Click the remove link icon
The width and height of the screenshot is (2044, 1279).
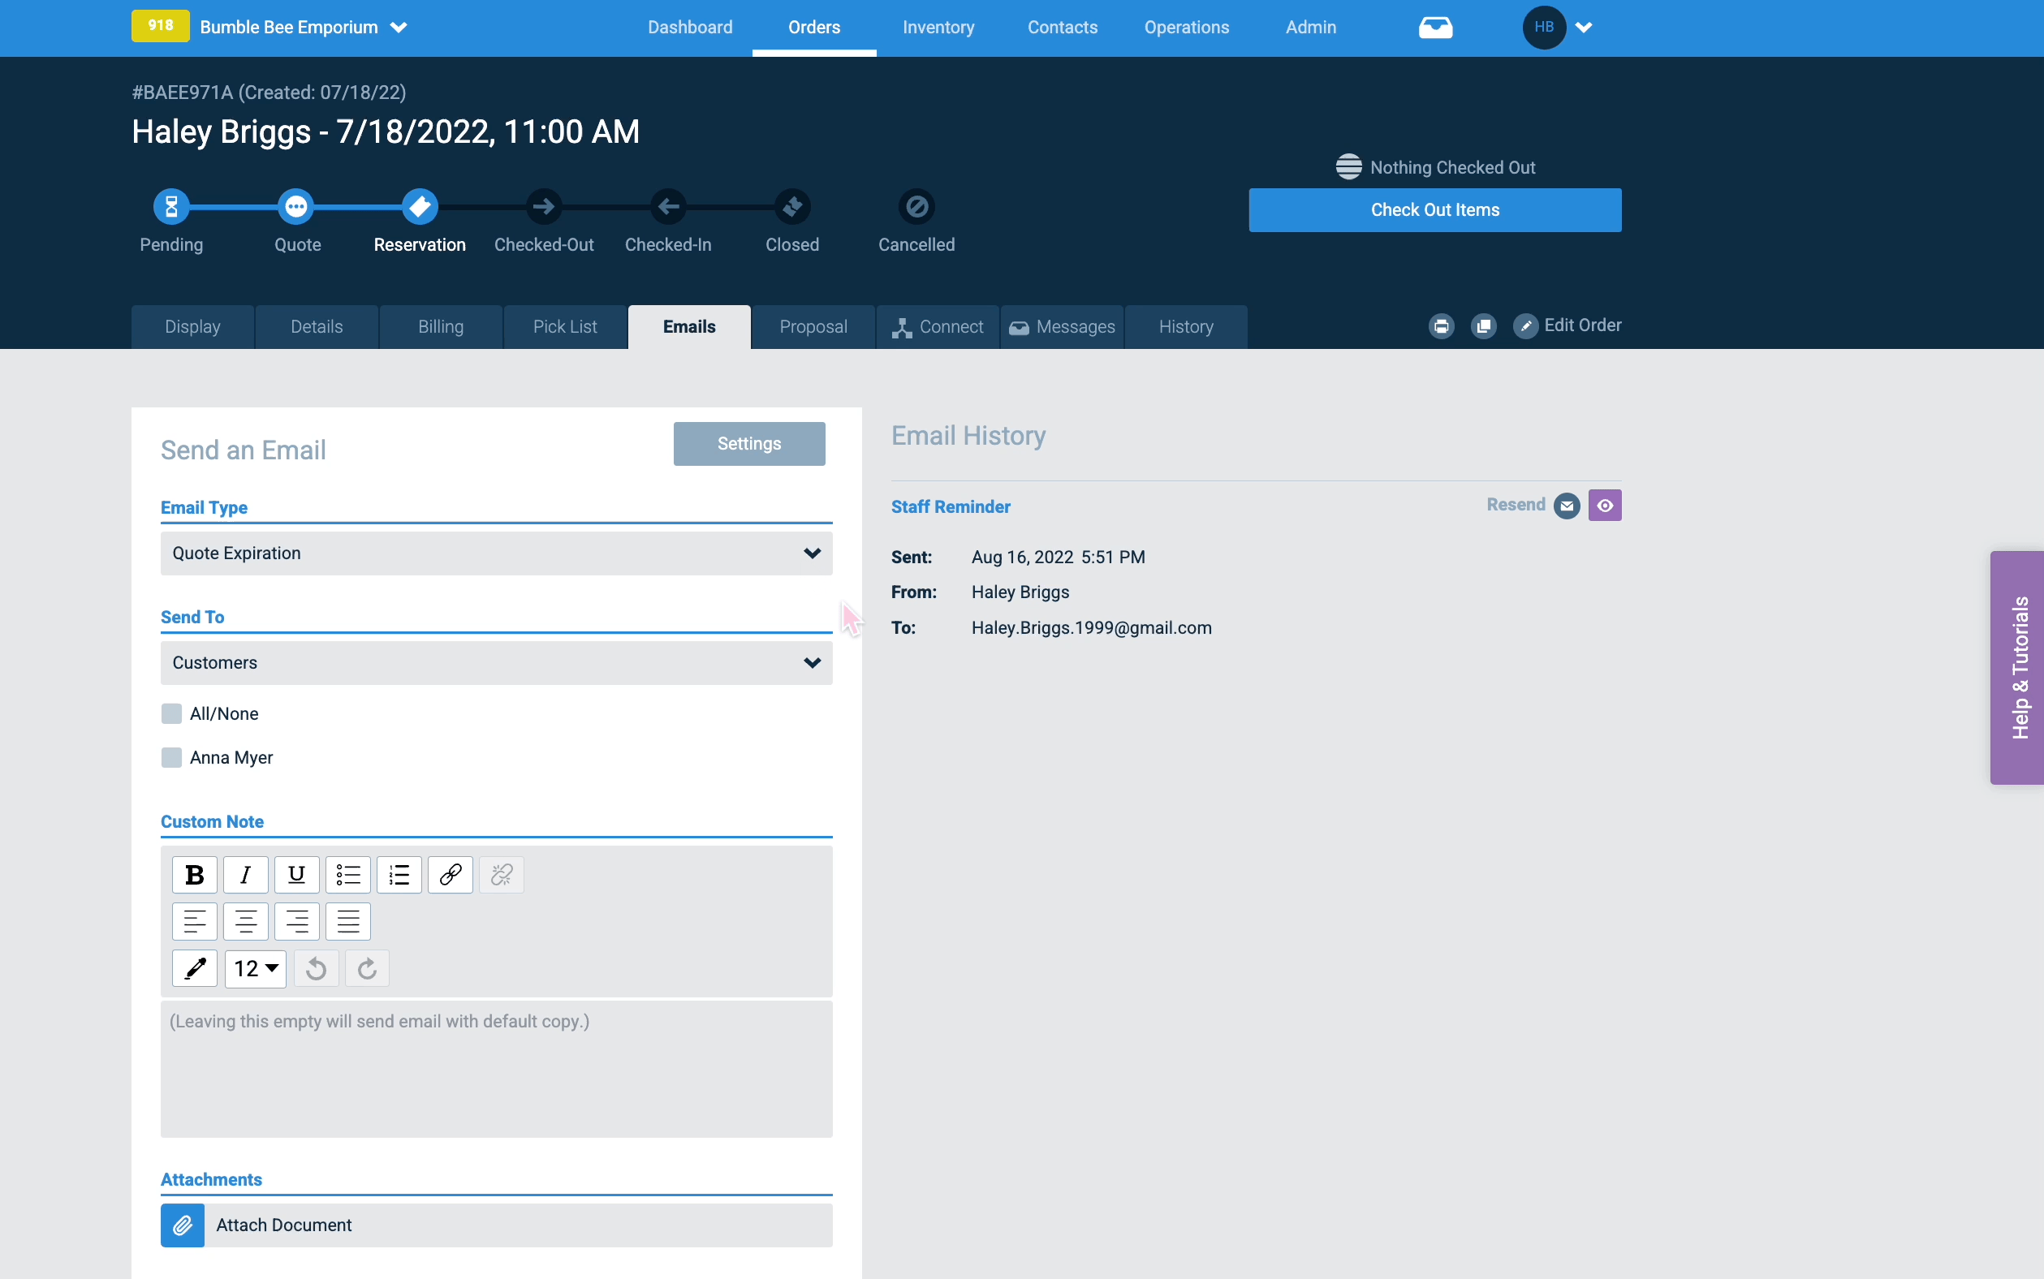[x=502, y=875]
